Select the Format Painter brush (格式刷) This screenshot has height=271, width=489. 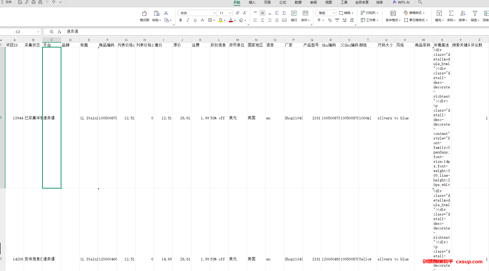click(145, 16)
